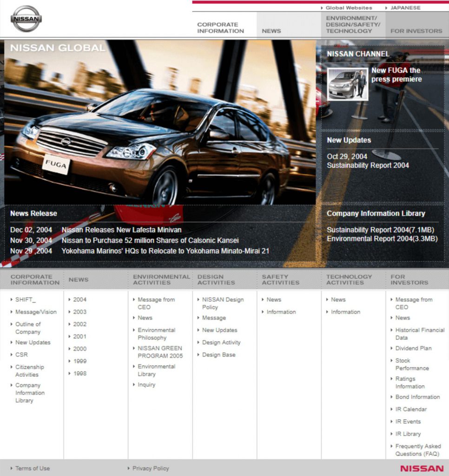The height and width of the screenshot is (476, 449).
Task: Open the 2003 news archive
Action: coord(79,312)
